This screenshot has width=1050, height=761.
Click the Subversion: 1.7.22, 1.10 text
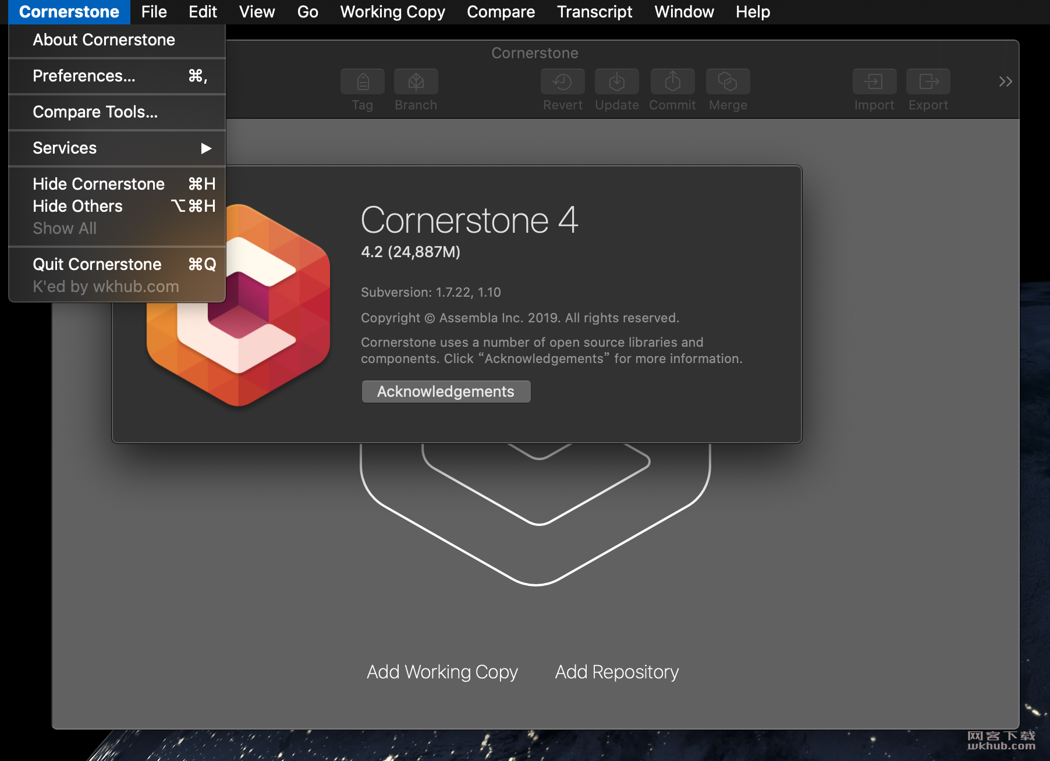(431, 292)
